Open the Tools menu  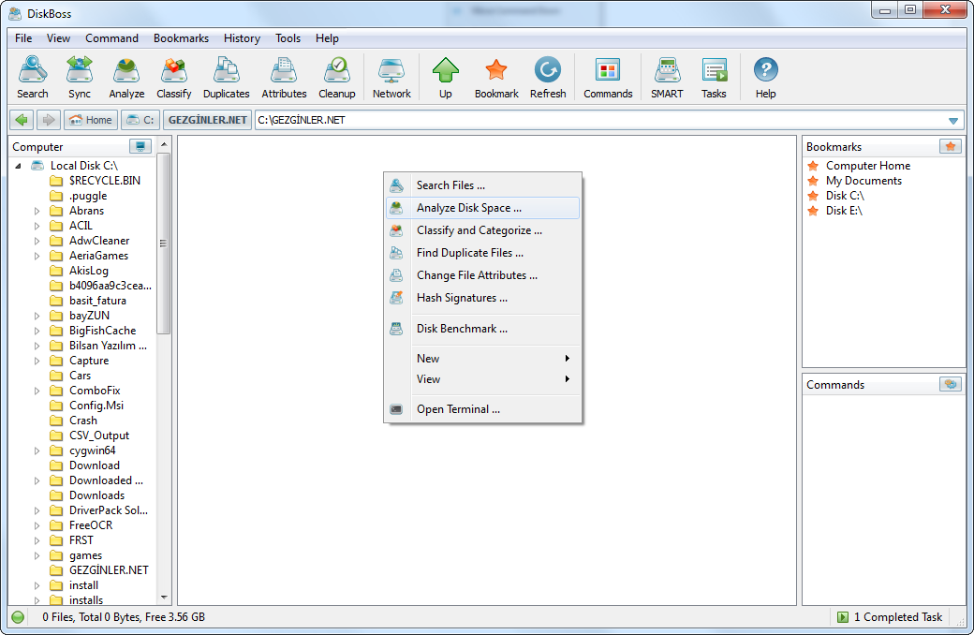(x=288, y=38)
